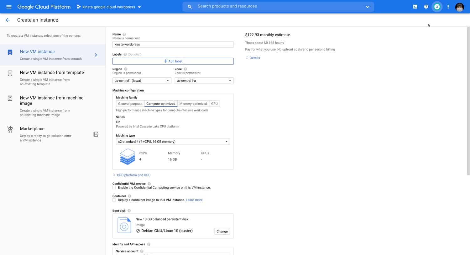This screenshot has width=470, height=255.
Task: Switch to the Memory-optimized machine family tab
Action: (x=193, y=103)
